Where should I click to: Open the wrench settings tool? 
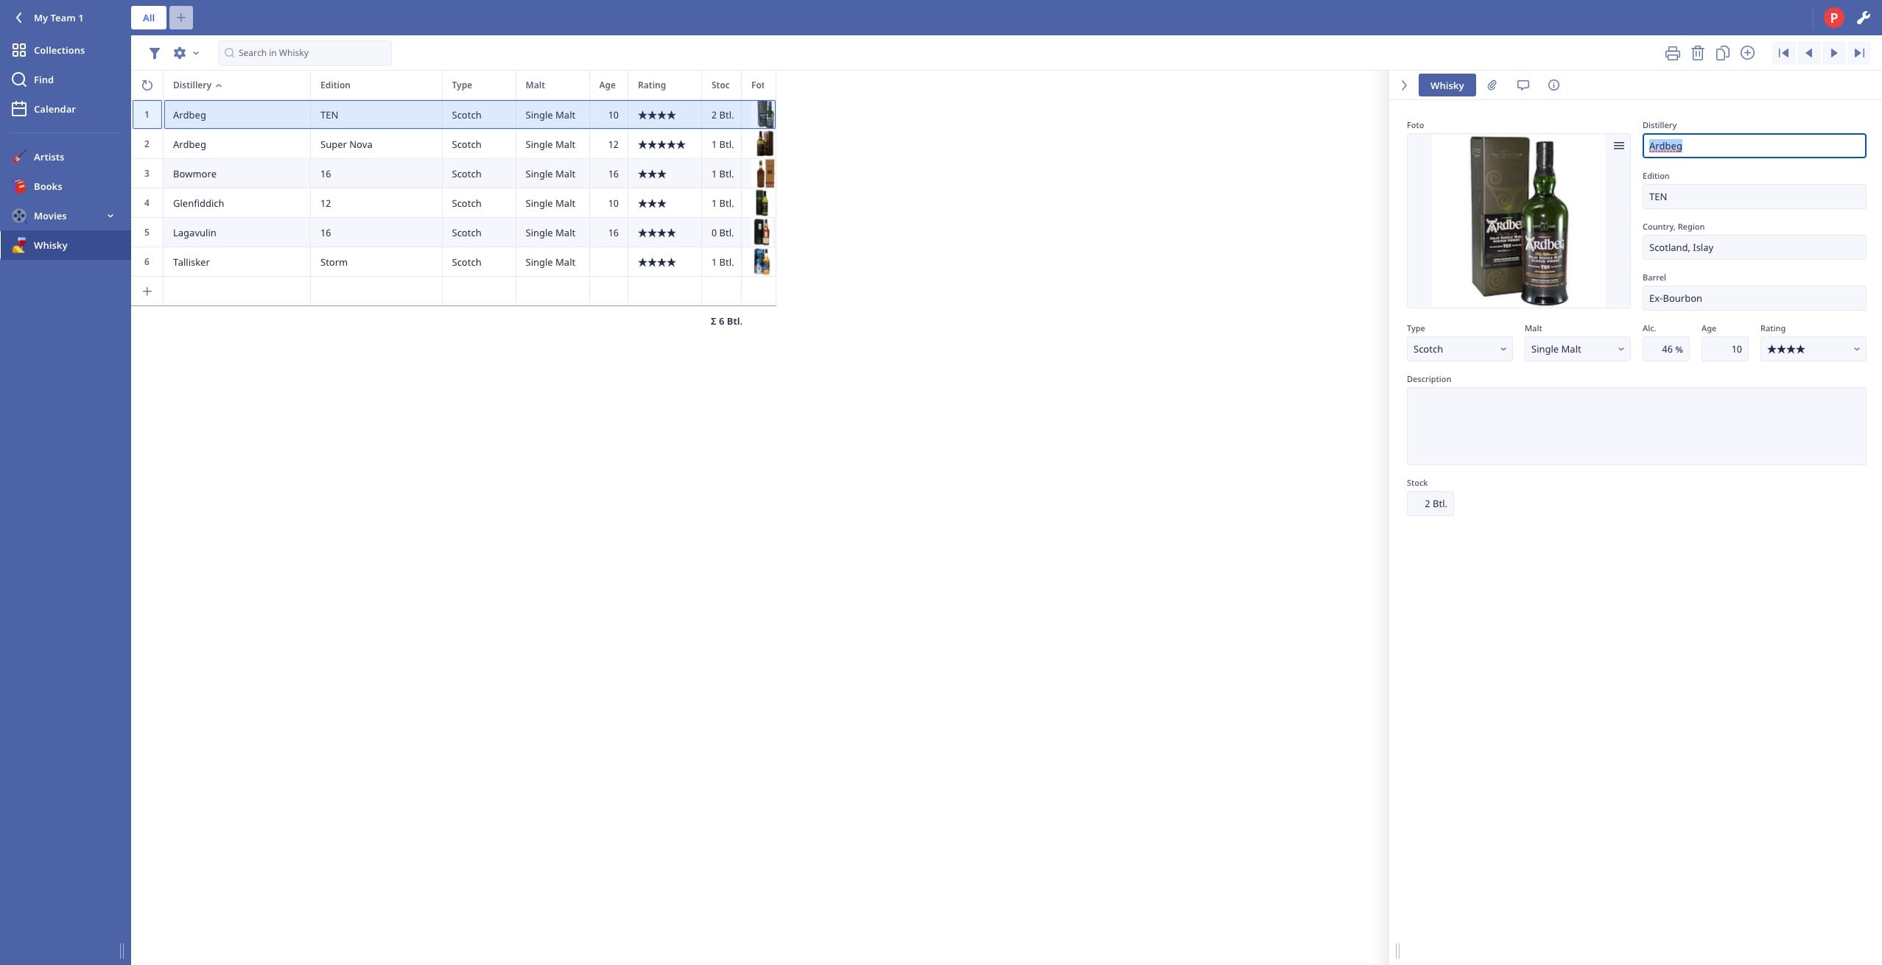1864,18
